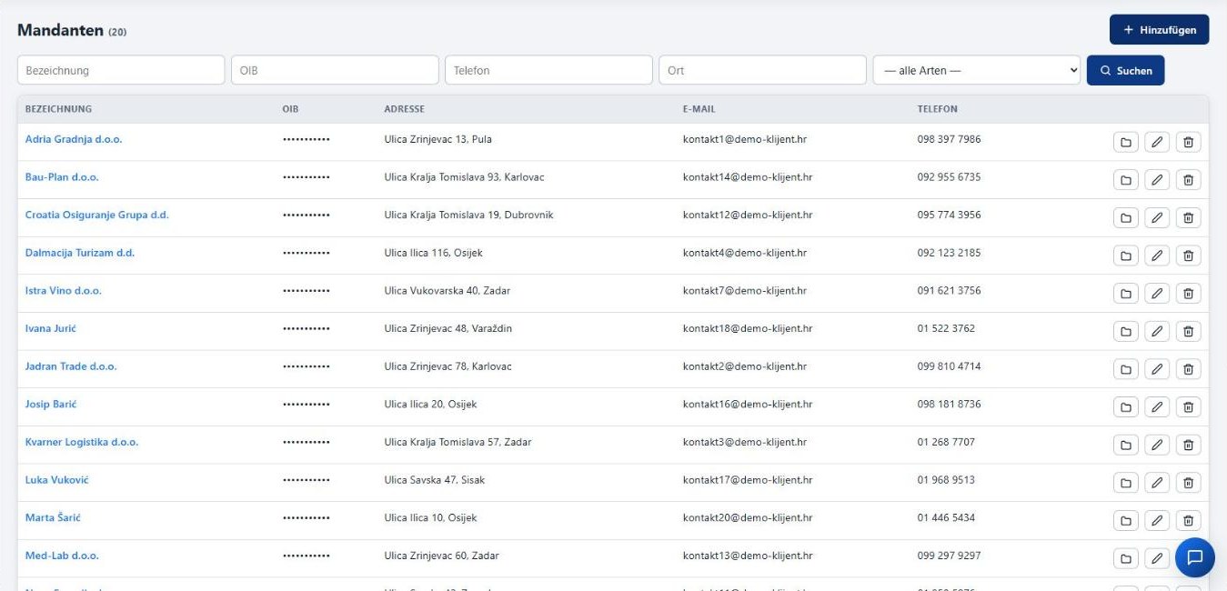The image size is (1227, 591).
Task: Open folder icon for Adria Gradnja d.o.o.
Action: tap(1125, 143)
